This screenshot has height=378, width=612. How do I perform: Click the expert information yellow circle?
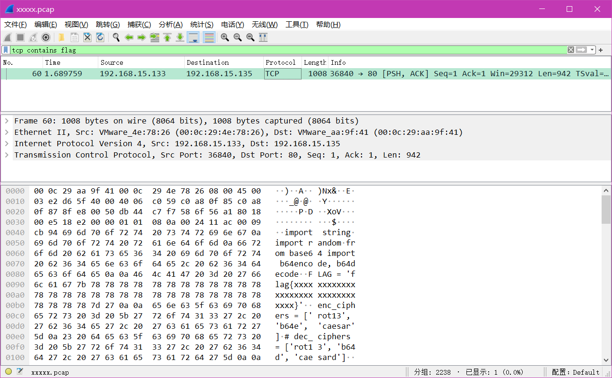(x=9, y=372)
